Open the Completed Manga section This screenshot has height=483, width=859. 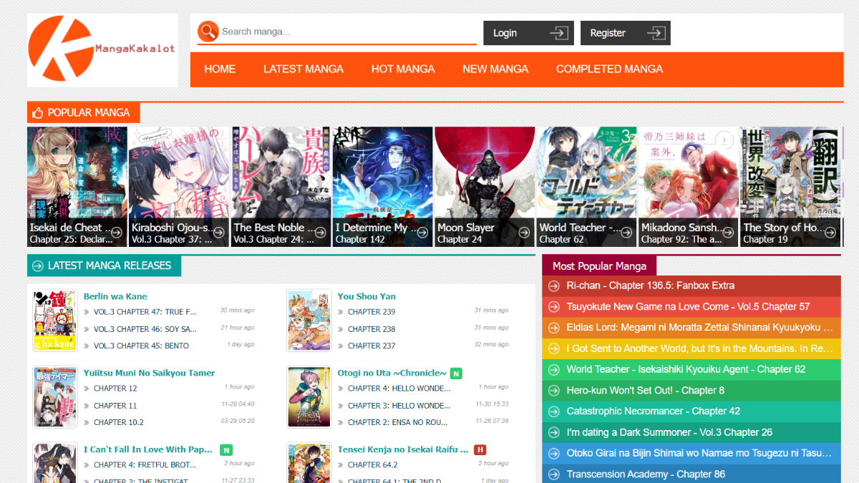coord(609,69)
